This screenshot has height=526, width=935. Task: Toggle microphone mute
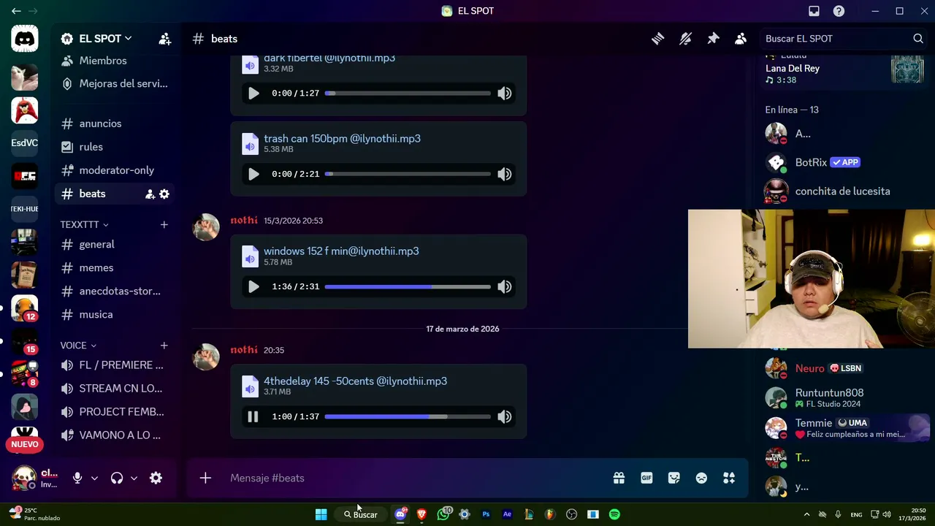pyautogui.click(x=77, y=478)
